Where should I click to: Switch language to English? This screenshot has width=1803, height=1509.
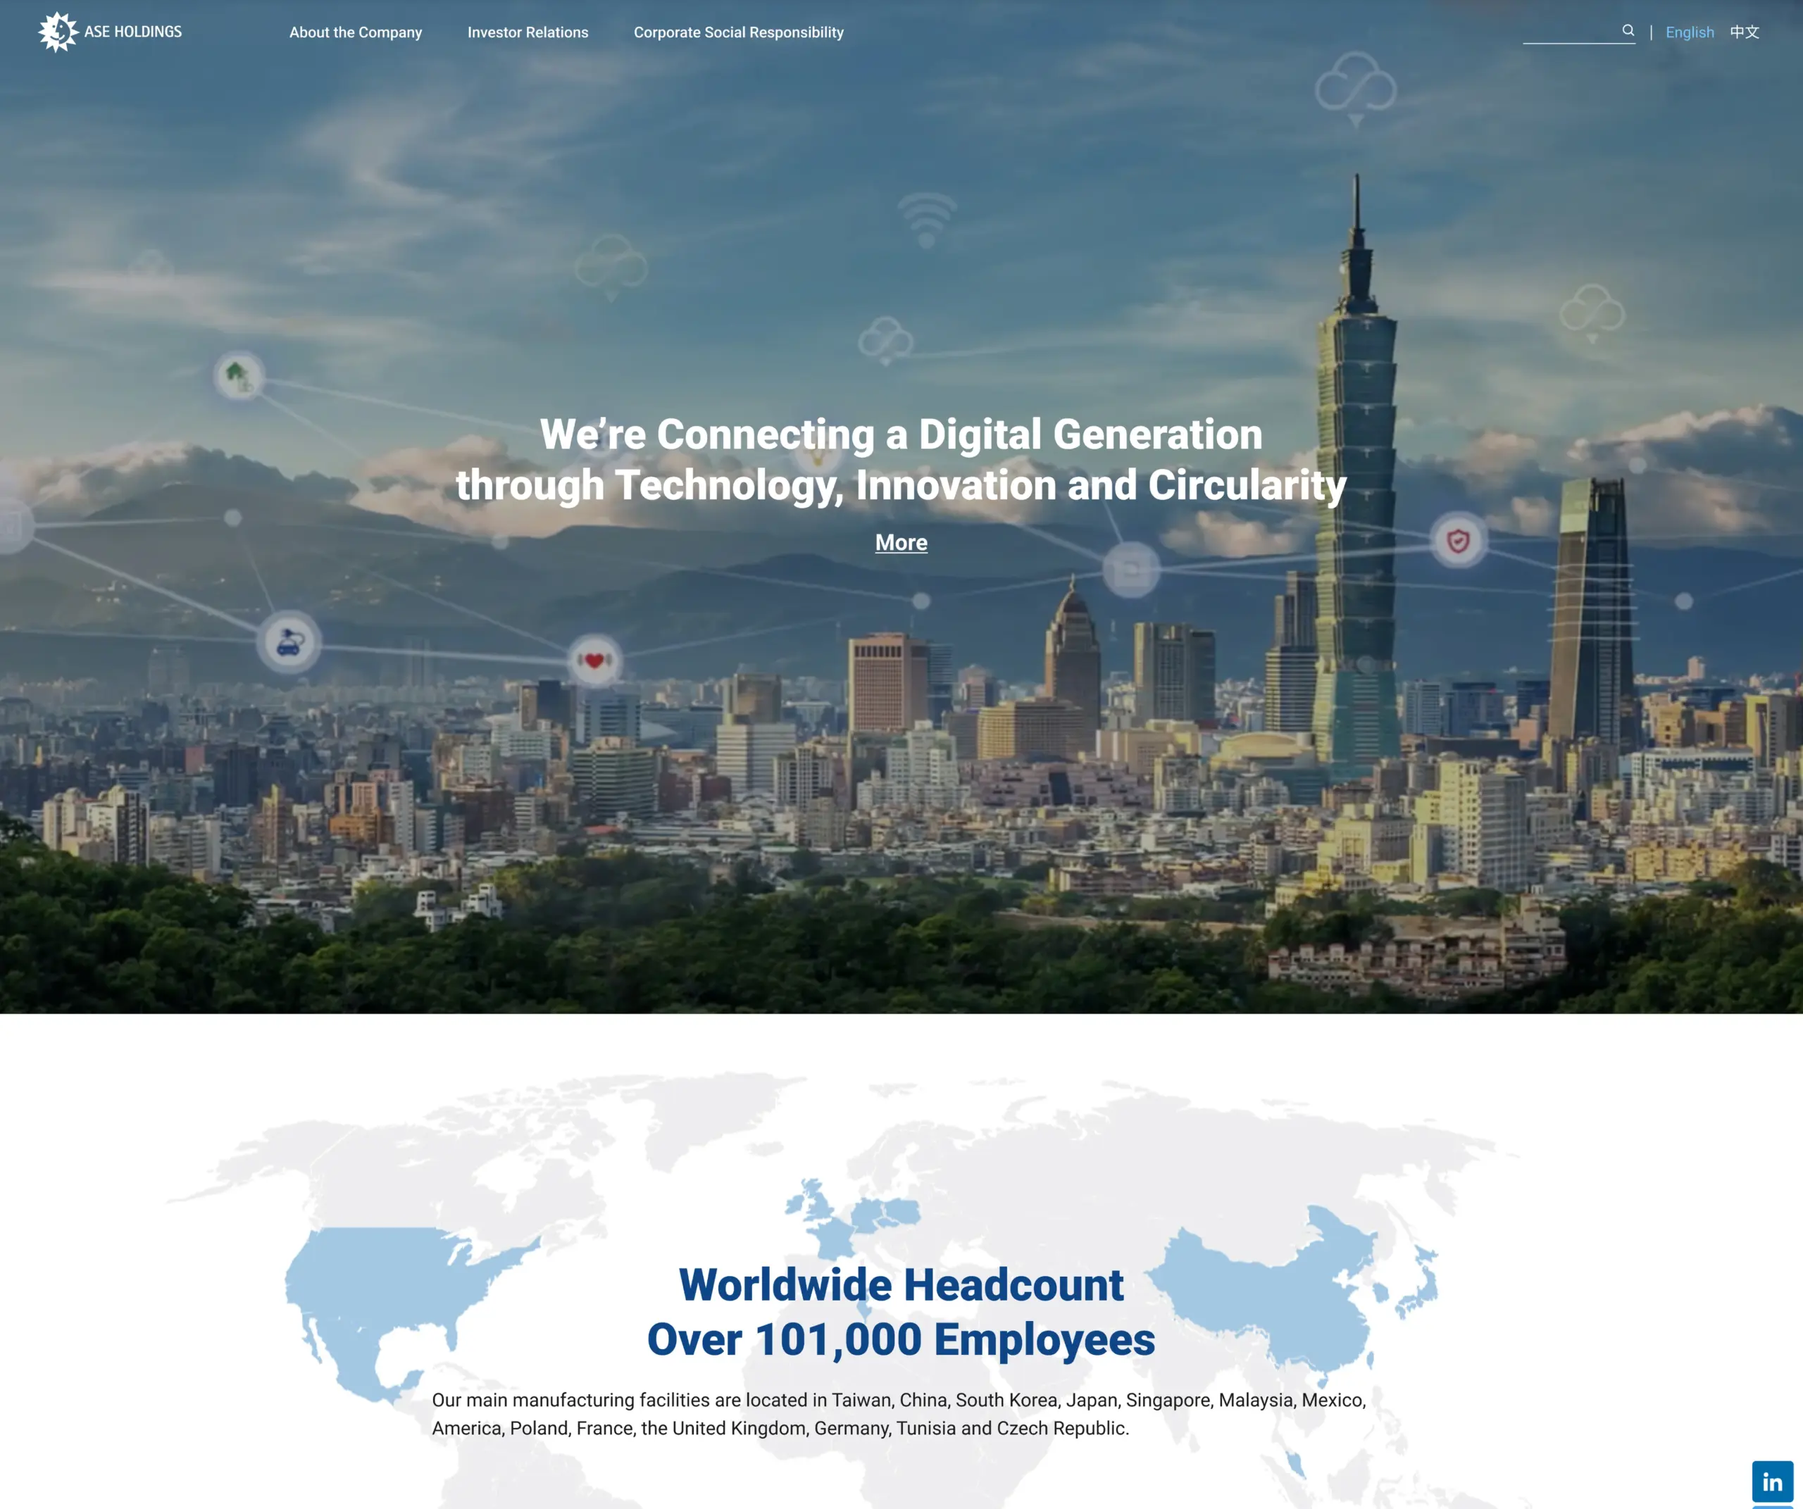click(1689, 32)
